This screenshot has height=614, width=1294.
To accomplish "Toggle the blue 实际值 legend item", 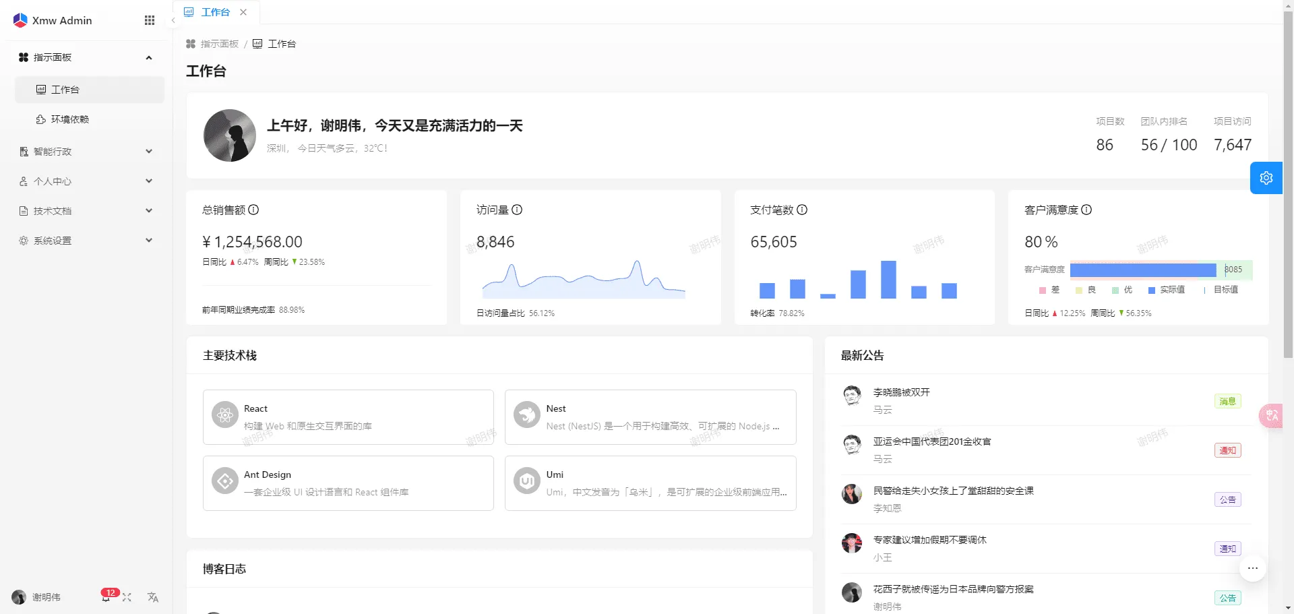I will coord(1167,290).
